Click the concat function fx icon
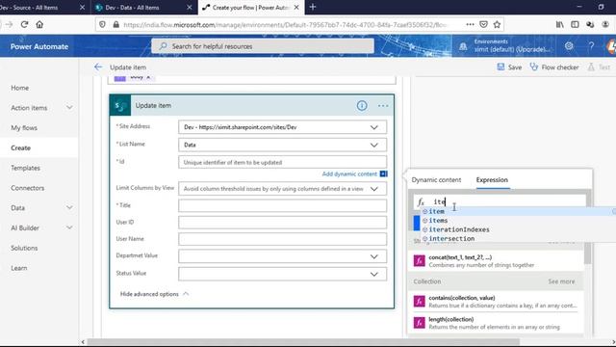The height and width of the screenshot is (347, 616). tap(420, 261)
